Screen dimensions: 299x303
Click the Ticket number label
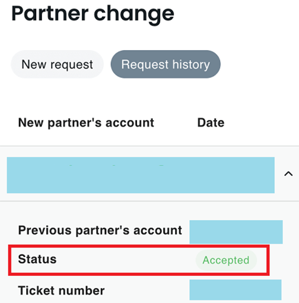coord(61,290)
